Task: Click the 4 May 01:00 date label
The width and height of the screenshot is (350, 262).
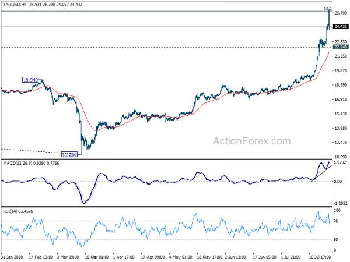Action: tap(180, 257)
